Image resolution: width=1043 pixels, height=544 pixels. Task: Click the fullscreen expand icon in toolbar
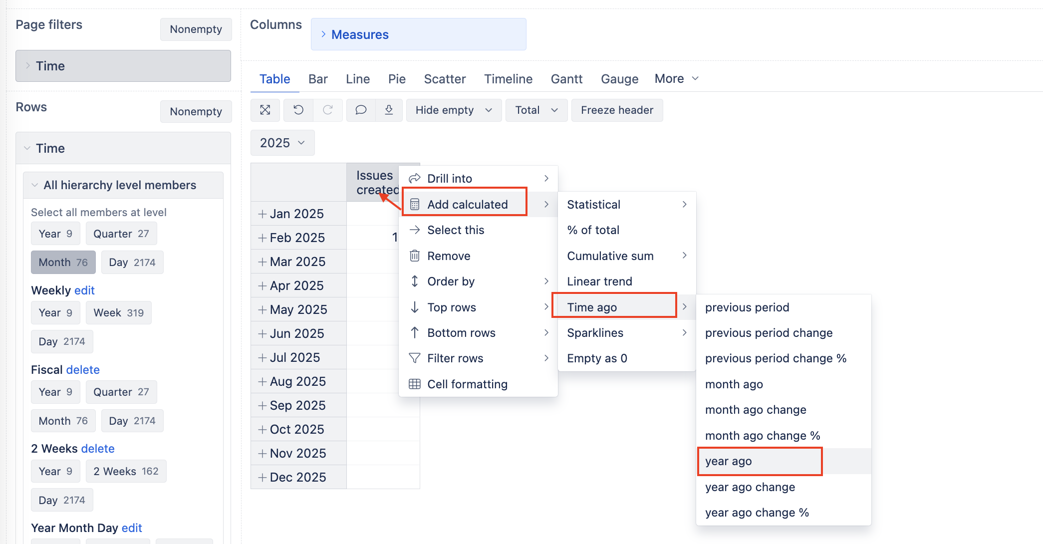[265, 110]
